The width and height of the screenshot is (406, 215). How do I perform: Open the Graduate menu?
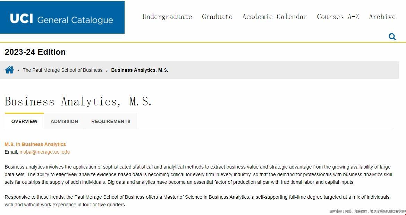click(217, 17)
